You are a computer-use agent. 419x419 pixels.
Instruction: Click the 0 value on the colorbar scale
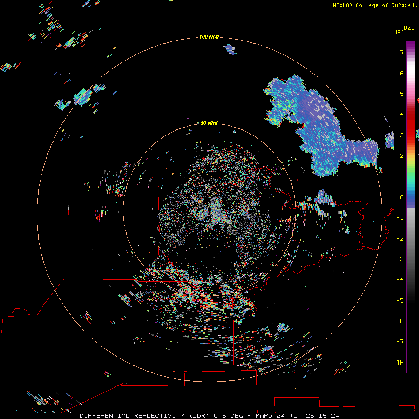click(402, 197)
